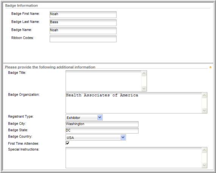The width and height of the screenshot is (216, 173).
Task: Select the Badge City field with Washington
Action: tap(102, 124)
